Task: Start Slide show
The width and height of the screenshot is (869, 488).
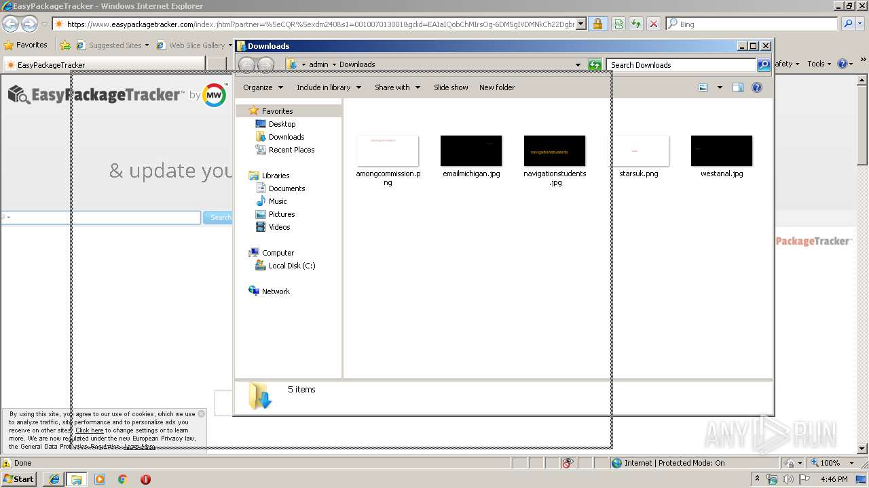Action: [451, 87]
